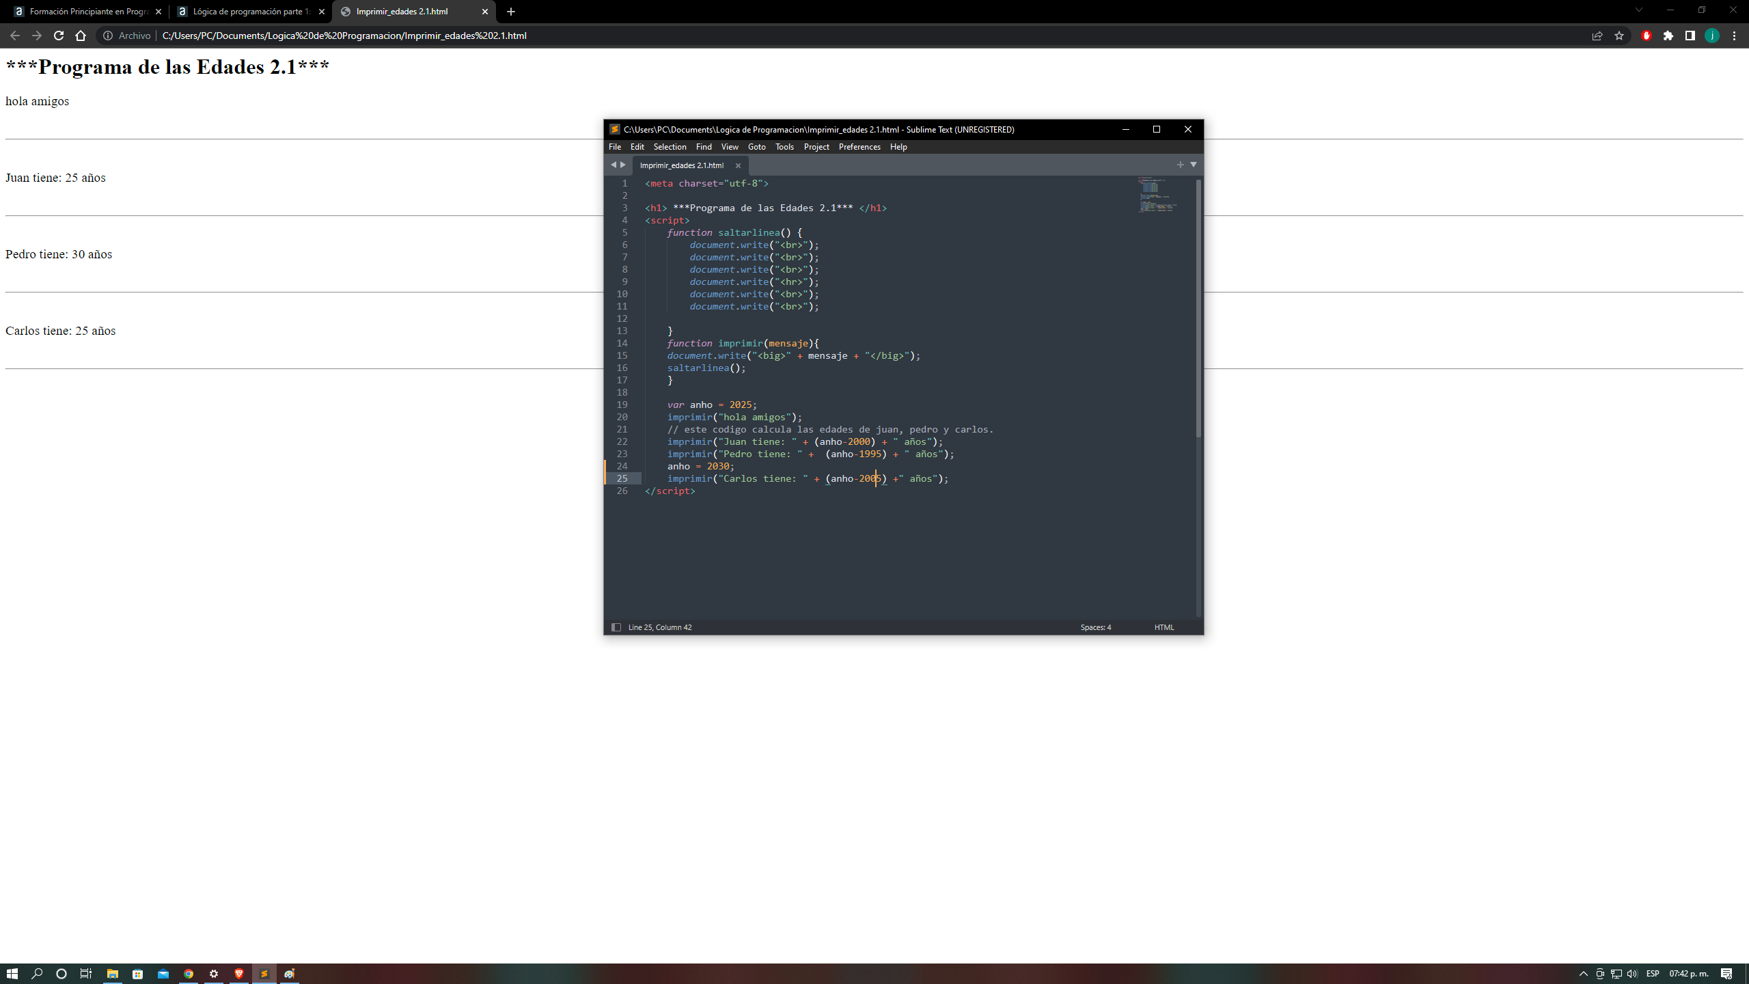Click line number 19 in the gutter
The image size is (1749, 984).
coord(622,405)
